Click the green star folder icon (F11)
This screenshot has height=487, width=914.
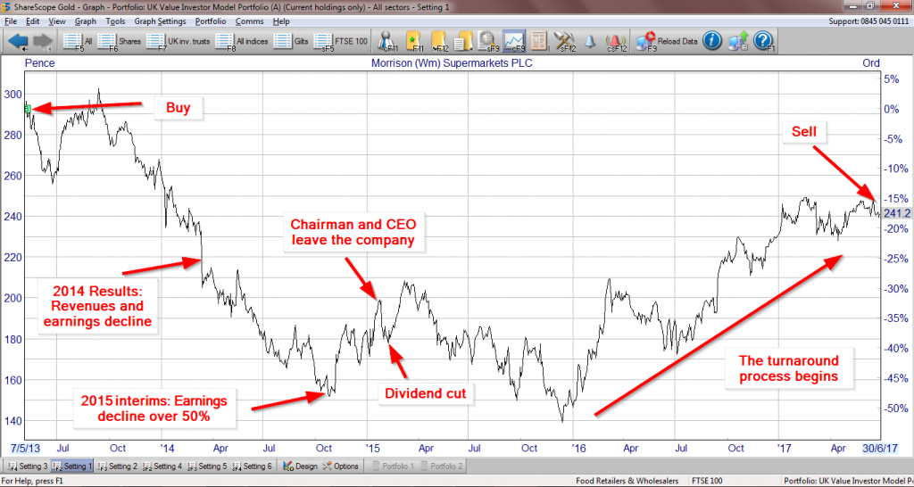coord(413,41)
